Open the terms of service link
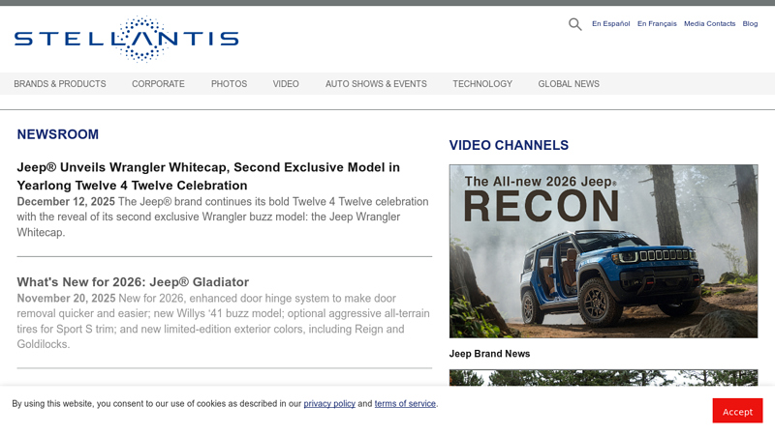Screen dimensions: 775x435 click(x=405, y=403)
